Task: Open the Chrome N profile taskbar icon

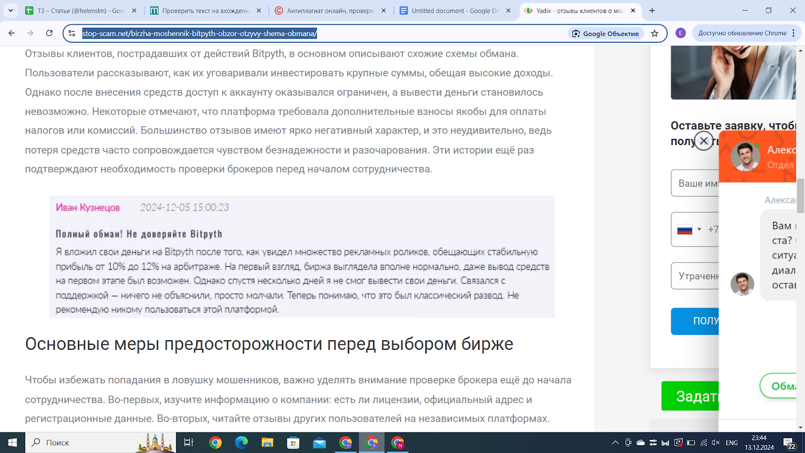Action: coord(397,442)
